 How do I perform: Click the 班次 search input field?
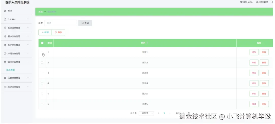coord(61,23)
